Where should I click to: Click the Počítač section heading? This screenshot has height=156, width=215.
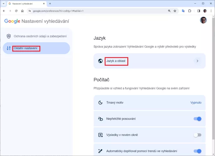click(102, 80)
